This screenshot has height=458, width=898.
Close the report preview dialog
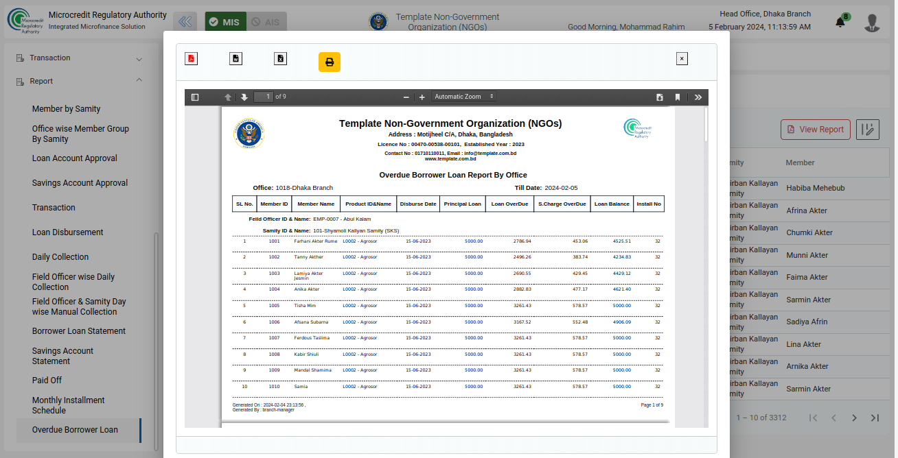[682, 59]
